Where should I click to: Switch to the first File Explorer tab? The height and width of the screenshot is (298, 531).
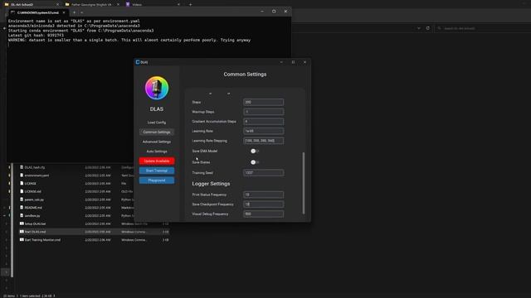tap(32, 4)
